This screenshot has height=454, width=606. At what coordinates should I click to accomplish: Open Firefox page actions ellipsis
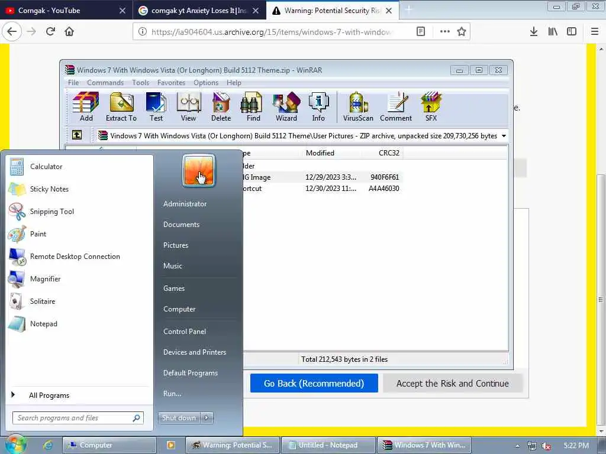click(x=445, y=32)
